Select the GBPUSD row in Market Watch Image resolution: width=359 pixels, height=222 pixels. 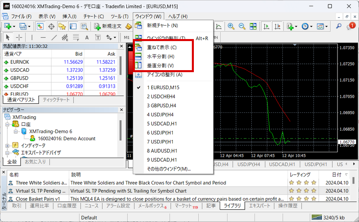60,78
